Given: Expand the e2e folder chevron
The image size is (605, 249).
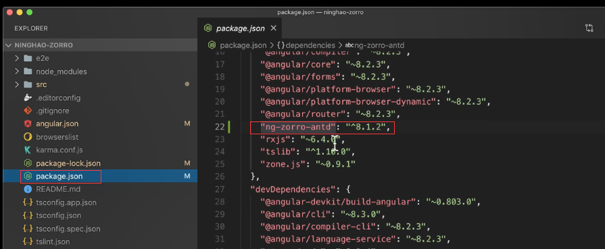Looking at the screenshot, I should pos(17,59).
